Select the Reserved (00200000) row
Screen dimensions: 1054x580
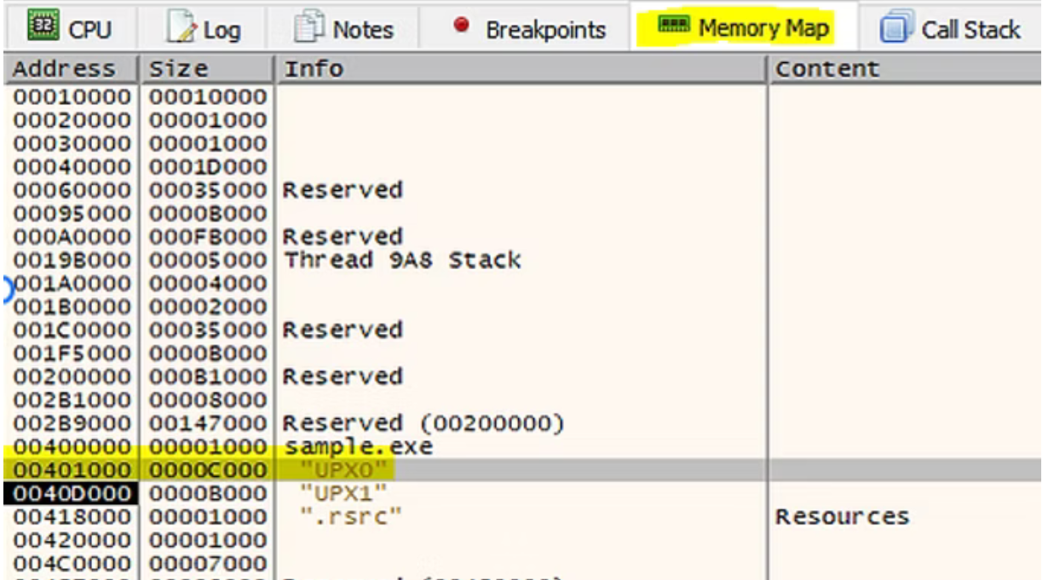[x=422, y=423]
